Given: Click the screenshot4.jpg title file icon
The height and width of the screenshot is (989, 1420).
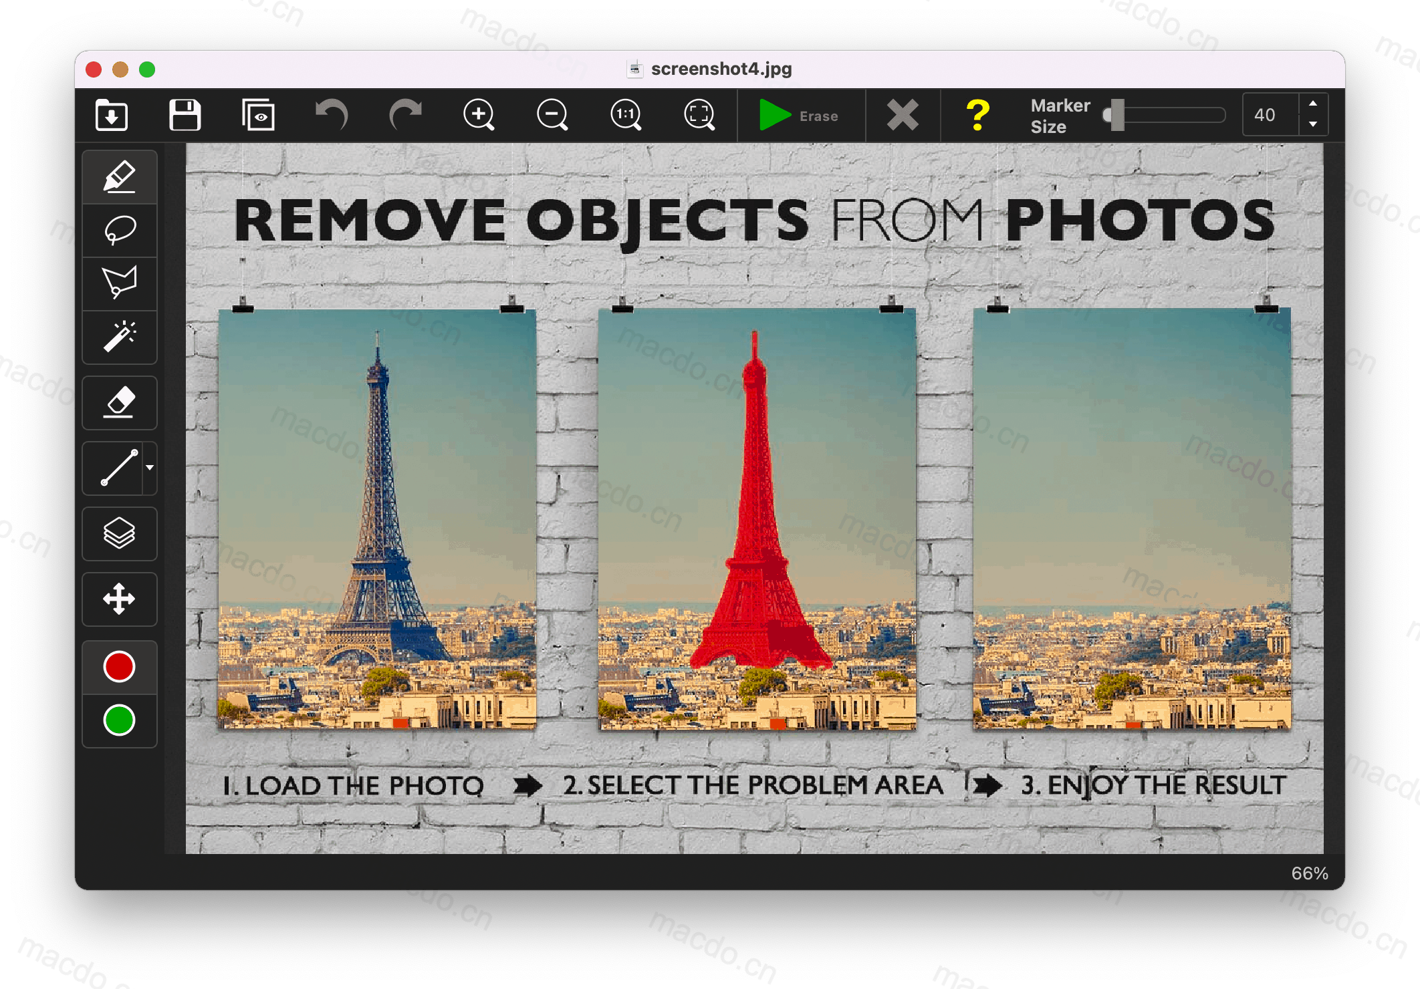Looking at the screenshot, I should pos(635,69).
